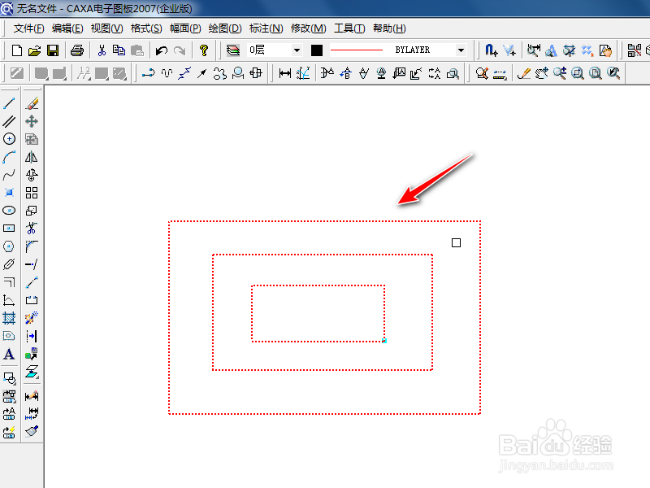Click the zoom all view icon
This screenshot has height=488, width=650.
tap(596, 73)
